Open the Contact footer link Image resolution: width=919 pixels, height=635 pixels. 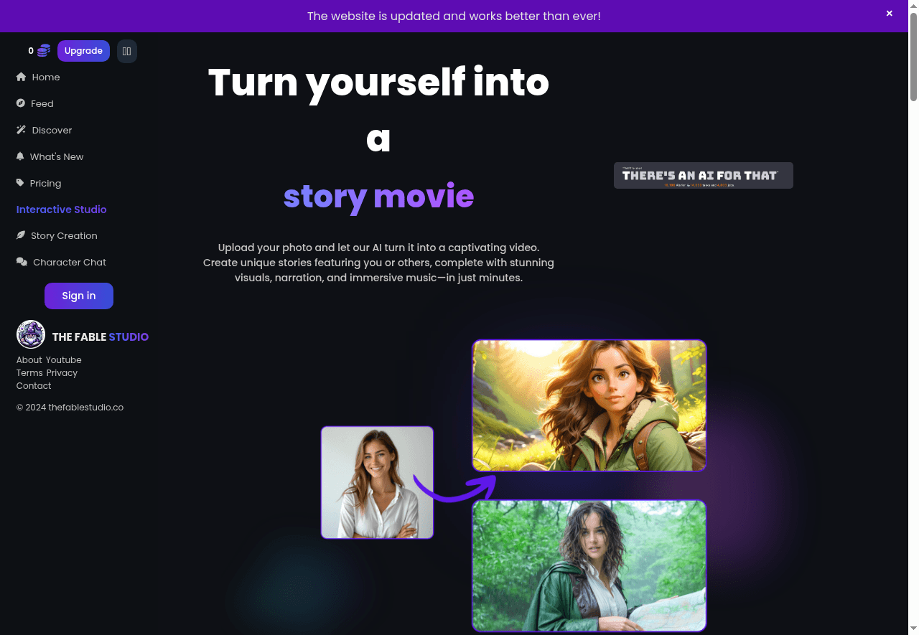click(x=34, y=385)
